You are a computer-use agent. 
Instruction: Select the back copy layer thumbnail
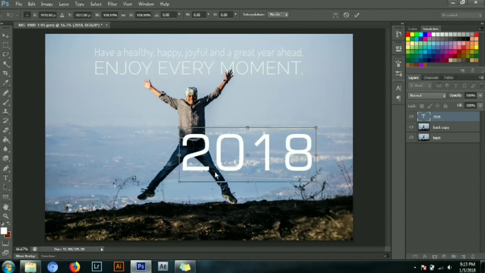(424, 127)
